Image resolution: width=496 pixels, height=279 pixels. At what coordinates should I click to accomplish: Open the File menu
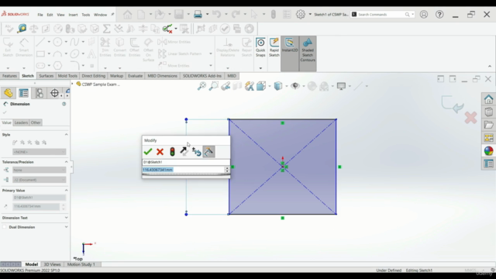click(40, 15)
